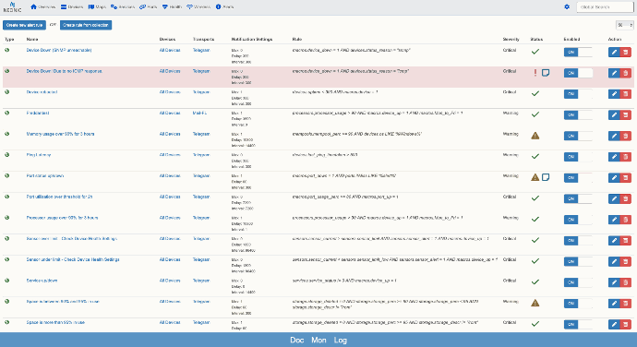Edit the Ping Latency rule
The image size is (637, 347).
pos(614,157)
